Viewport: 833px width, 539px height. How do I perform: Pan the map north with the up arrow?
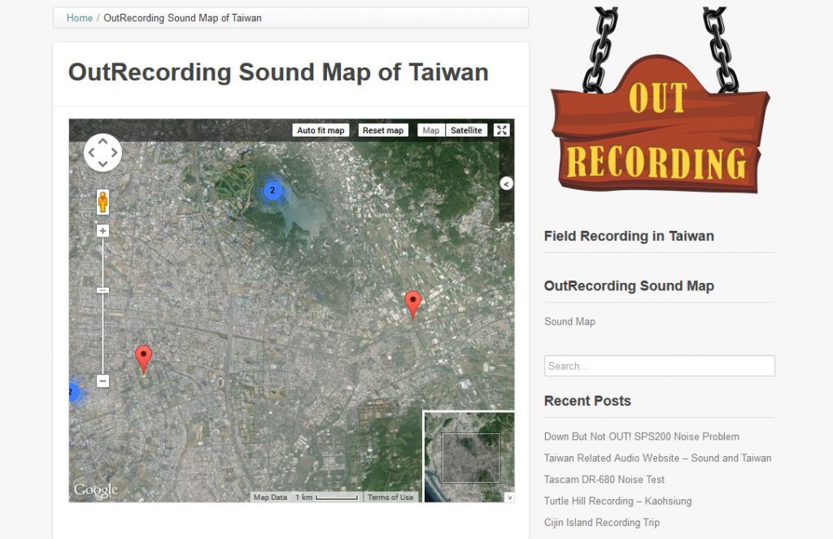tap(102, 141)
